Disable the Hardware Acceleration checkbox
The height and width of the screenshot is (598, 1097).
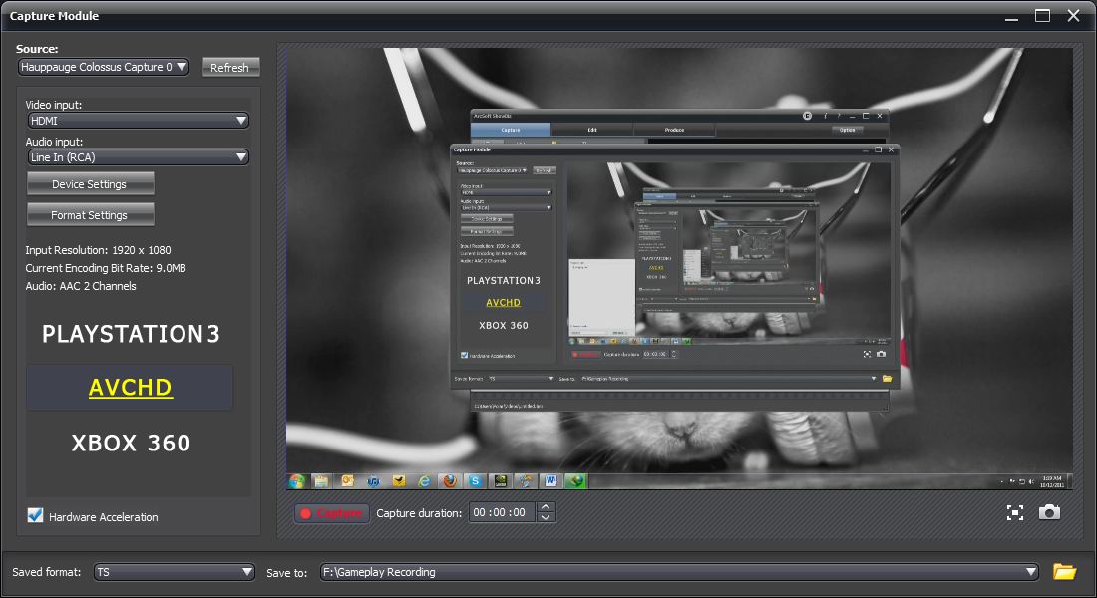click(36, 515)
